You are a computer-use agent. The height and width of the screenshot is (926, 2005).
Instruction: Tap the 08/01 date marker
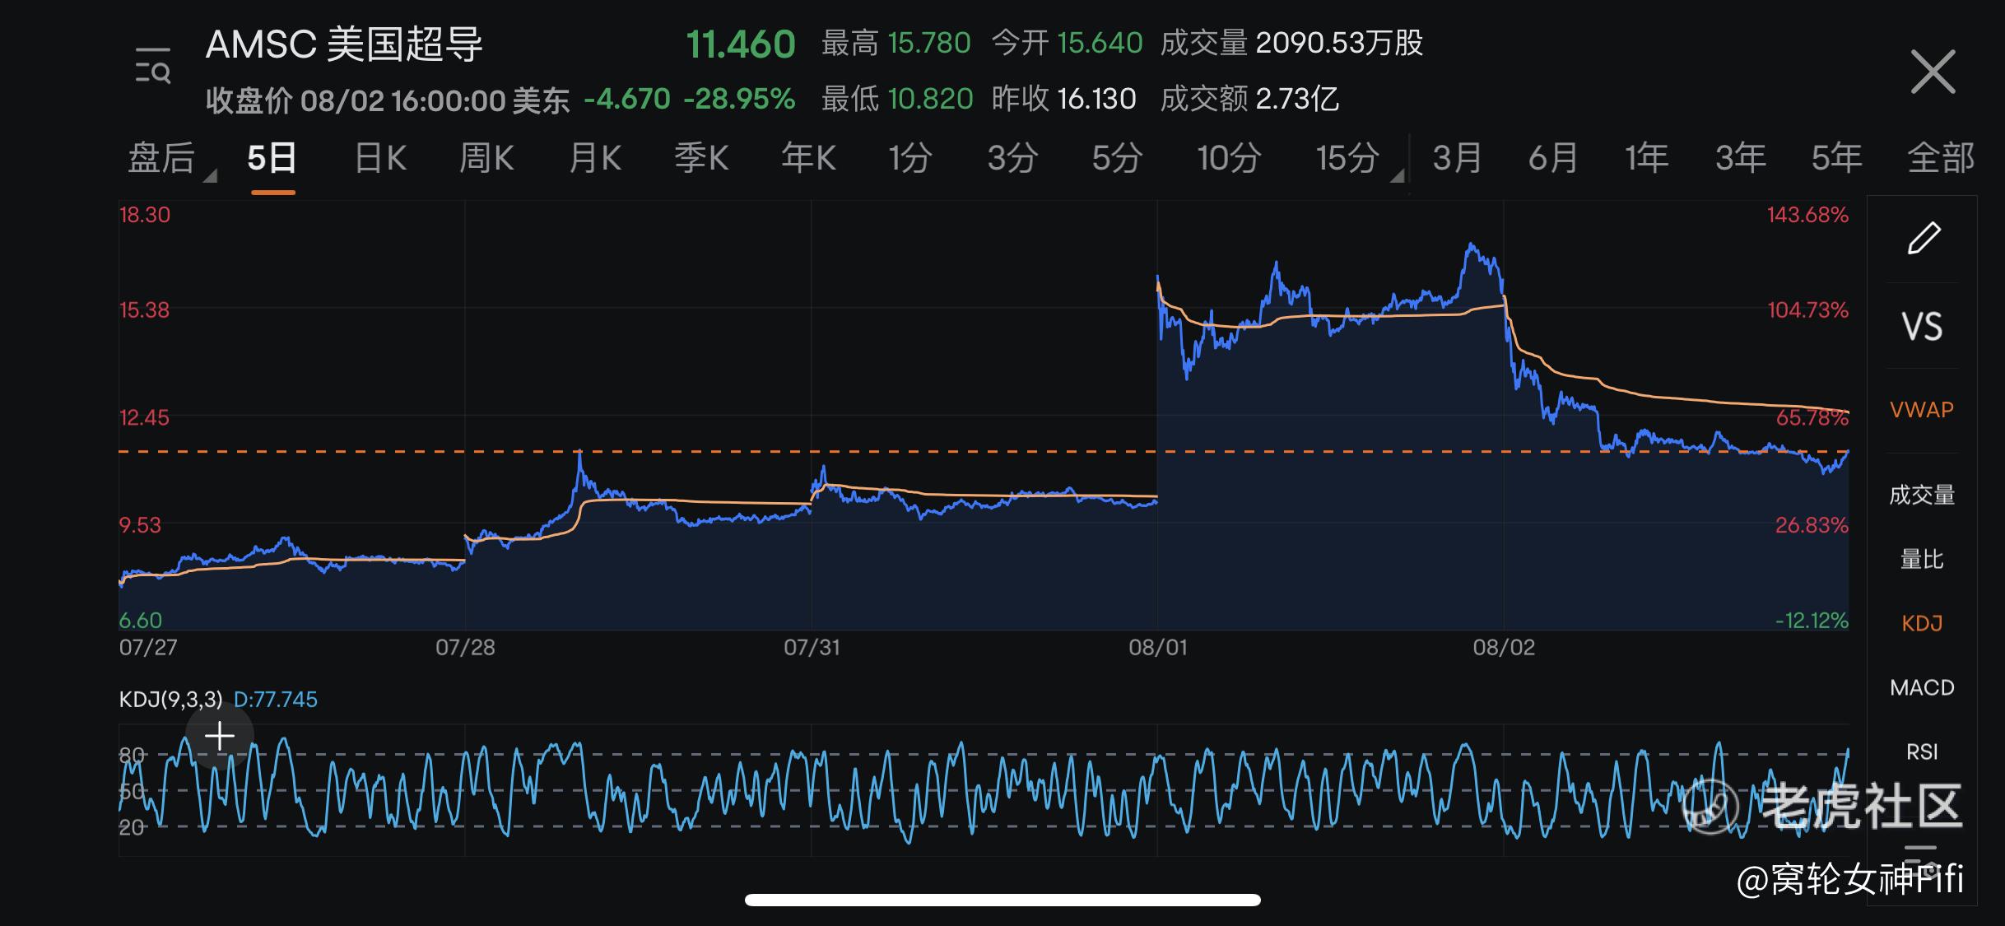click(1158, 648)
